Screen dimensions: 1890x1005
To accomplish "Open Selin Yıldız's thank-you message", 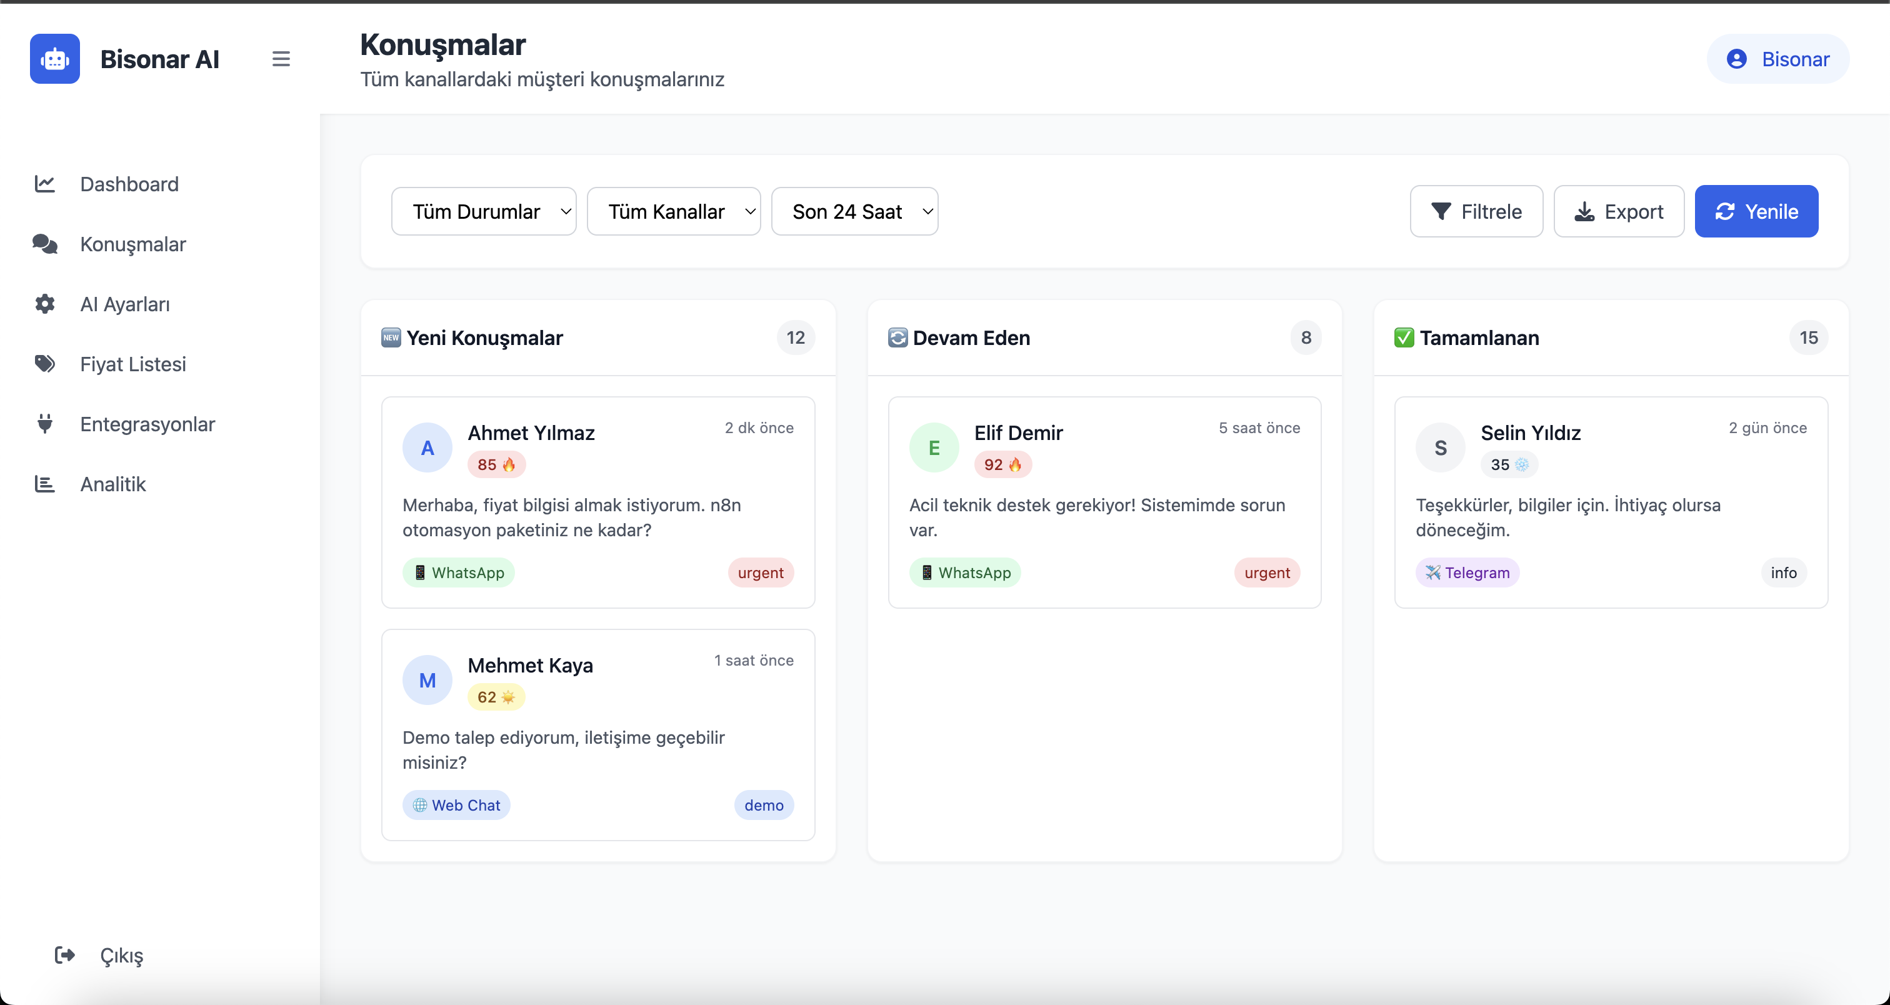I will [x=1568, y=517].
